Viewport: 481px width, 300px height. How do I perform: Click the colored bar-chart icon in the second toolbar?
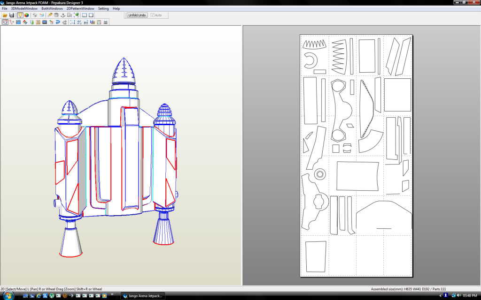pyautogui.click(x=93, y=22)
